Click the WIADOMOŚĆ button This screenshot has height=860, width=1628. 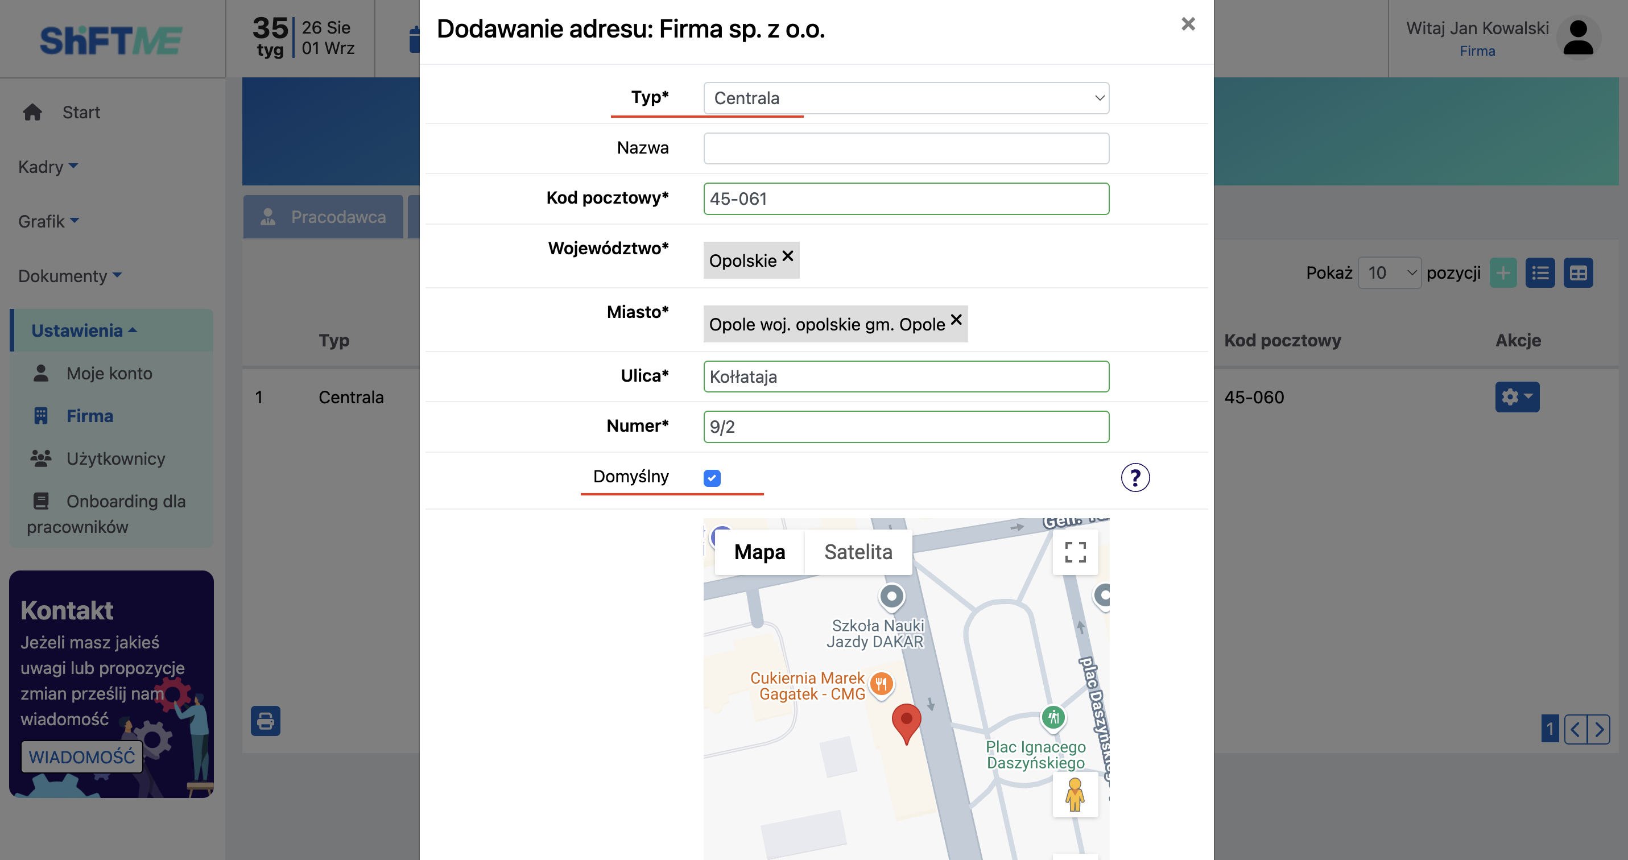[81, 757]
